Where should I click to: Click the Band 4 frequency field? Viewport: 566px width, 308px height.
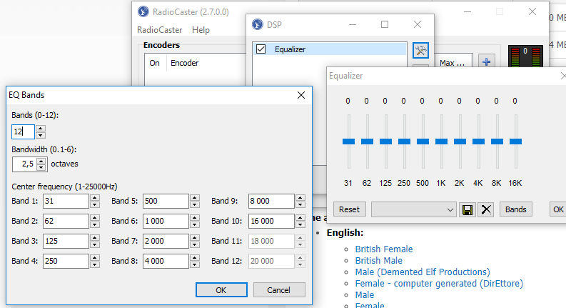click(x=66, y=261)
